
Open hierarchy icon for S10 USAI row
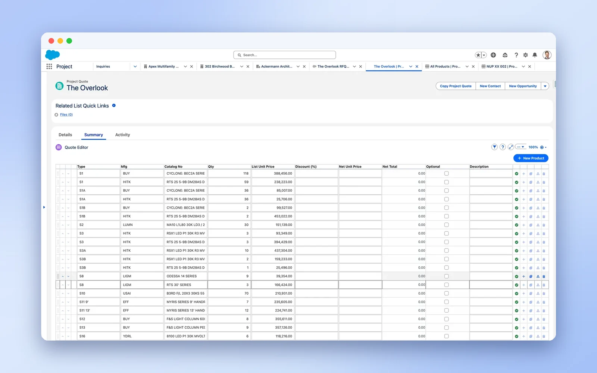click(x=538, y=294)
